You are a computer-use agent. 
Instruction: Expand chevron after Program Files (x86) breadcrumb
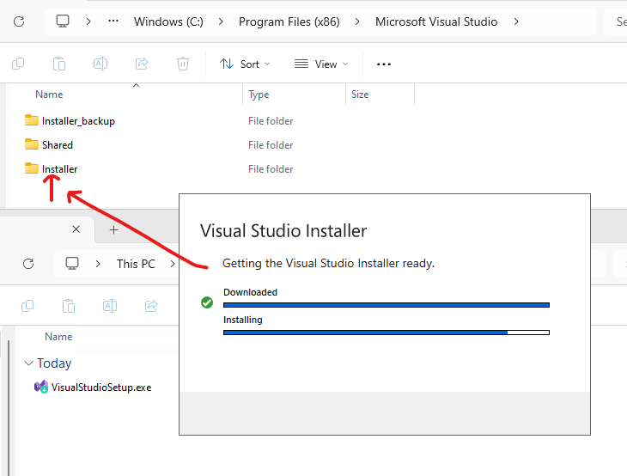click(357, 21)
